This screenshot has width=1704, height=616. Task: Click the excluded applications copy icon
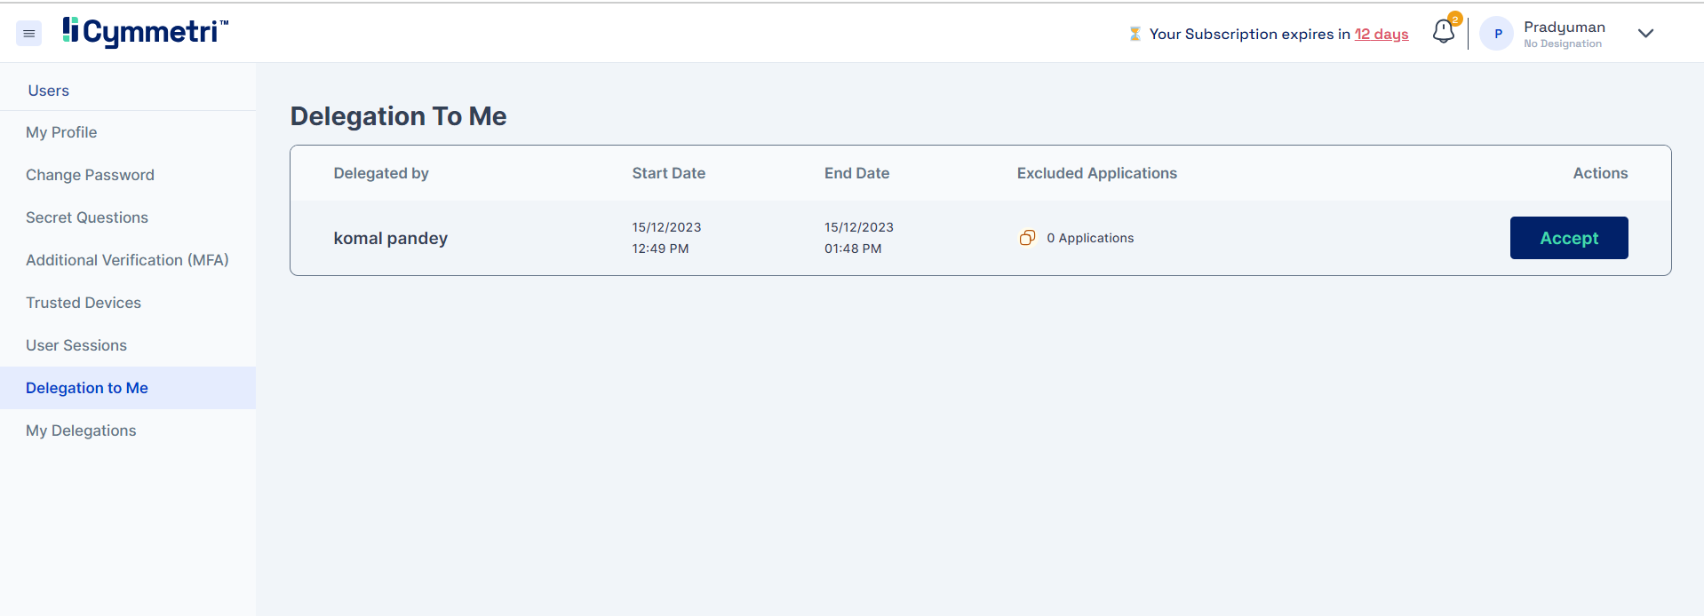pos(1027,238)
